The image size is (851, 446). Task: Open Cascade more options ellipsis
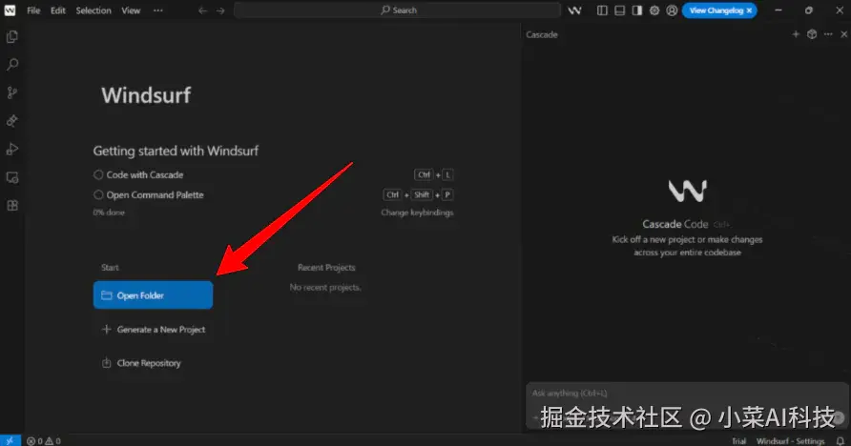click(828, 34)
